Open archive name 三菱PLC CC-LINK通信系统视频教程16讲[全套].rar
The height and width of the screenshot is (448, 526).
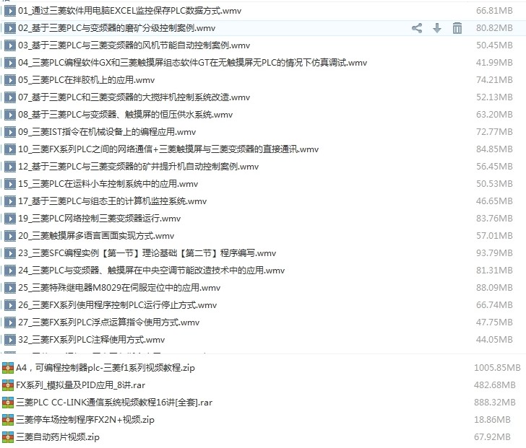pyautogui.click(x=114, y=403)
